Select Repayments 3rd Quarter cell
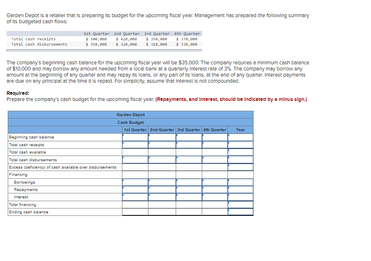The image size is (371, 261). [x=189, y=190]
